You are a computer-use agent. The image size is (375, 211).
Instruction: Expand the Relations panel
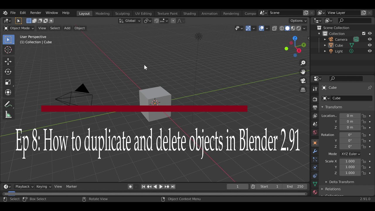pyautogui.click(x=333, y=189)
